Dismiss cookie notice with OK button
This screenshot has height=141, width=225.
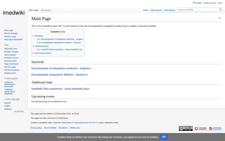(x=164, y=137)
